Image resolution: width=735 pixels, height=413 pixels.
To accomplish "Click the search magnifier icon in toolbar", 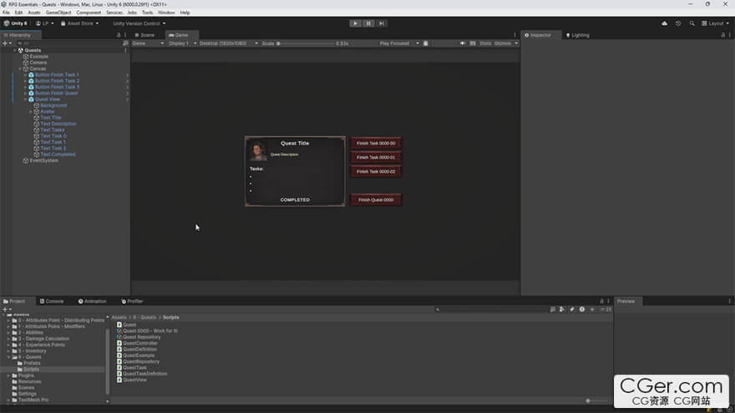I will [x=692, y=23].
